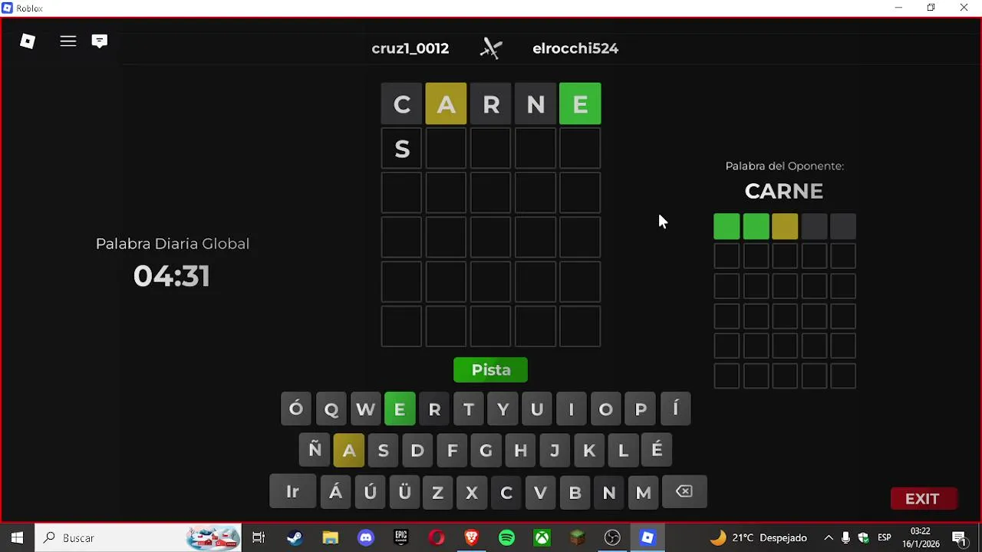Open Epic Games Launcher from taskbar
This screenshot has width=982, height=552.
(x=401, y=538)
